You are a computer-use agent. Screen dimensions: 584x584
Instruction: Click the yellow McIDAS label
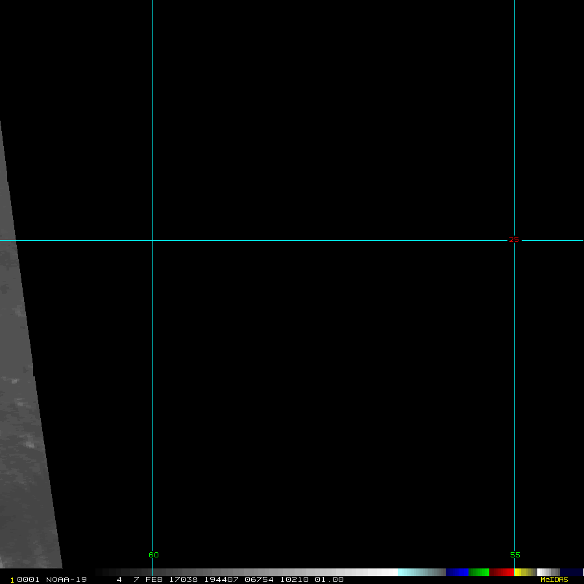[x=554, y=579]
